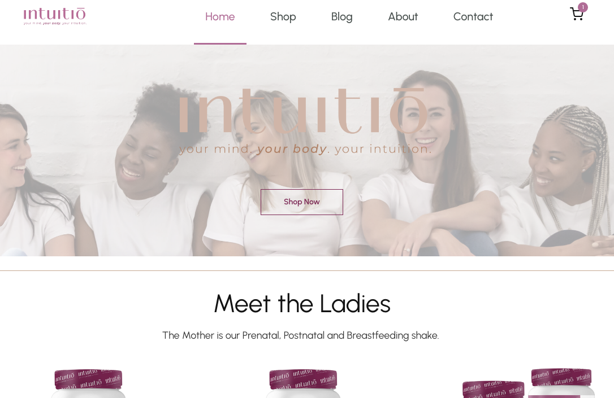Click the Shop Now button
This screenshot has height=398, width=614.
click(x=302, y=202)
